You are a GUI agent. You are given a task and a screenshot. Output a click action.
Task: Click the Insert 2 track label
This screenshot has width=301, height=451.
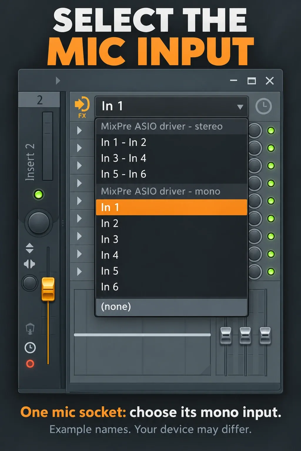(30, 162)
